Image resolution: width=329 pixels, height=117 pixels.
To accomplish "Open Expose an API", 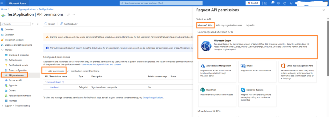I will tap(15, 80).
